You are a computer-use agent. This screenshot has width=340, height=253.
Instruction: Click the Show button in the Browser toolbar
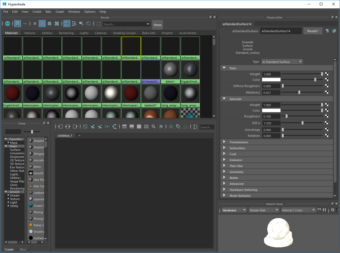click(157, 24)
